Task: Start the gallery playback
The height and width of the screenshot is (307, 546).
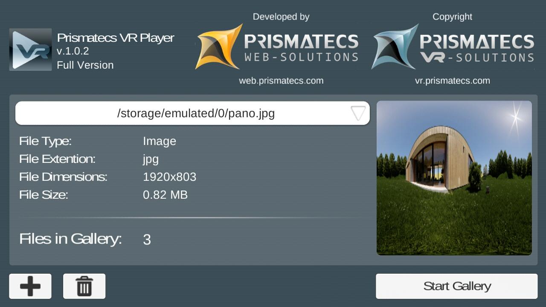Action: [x=456, y=286]
